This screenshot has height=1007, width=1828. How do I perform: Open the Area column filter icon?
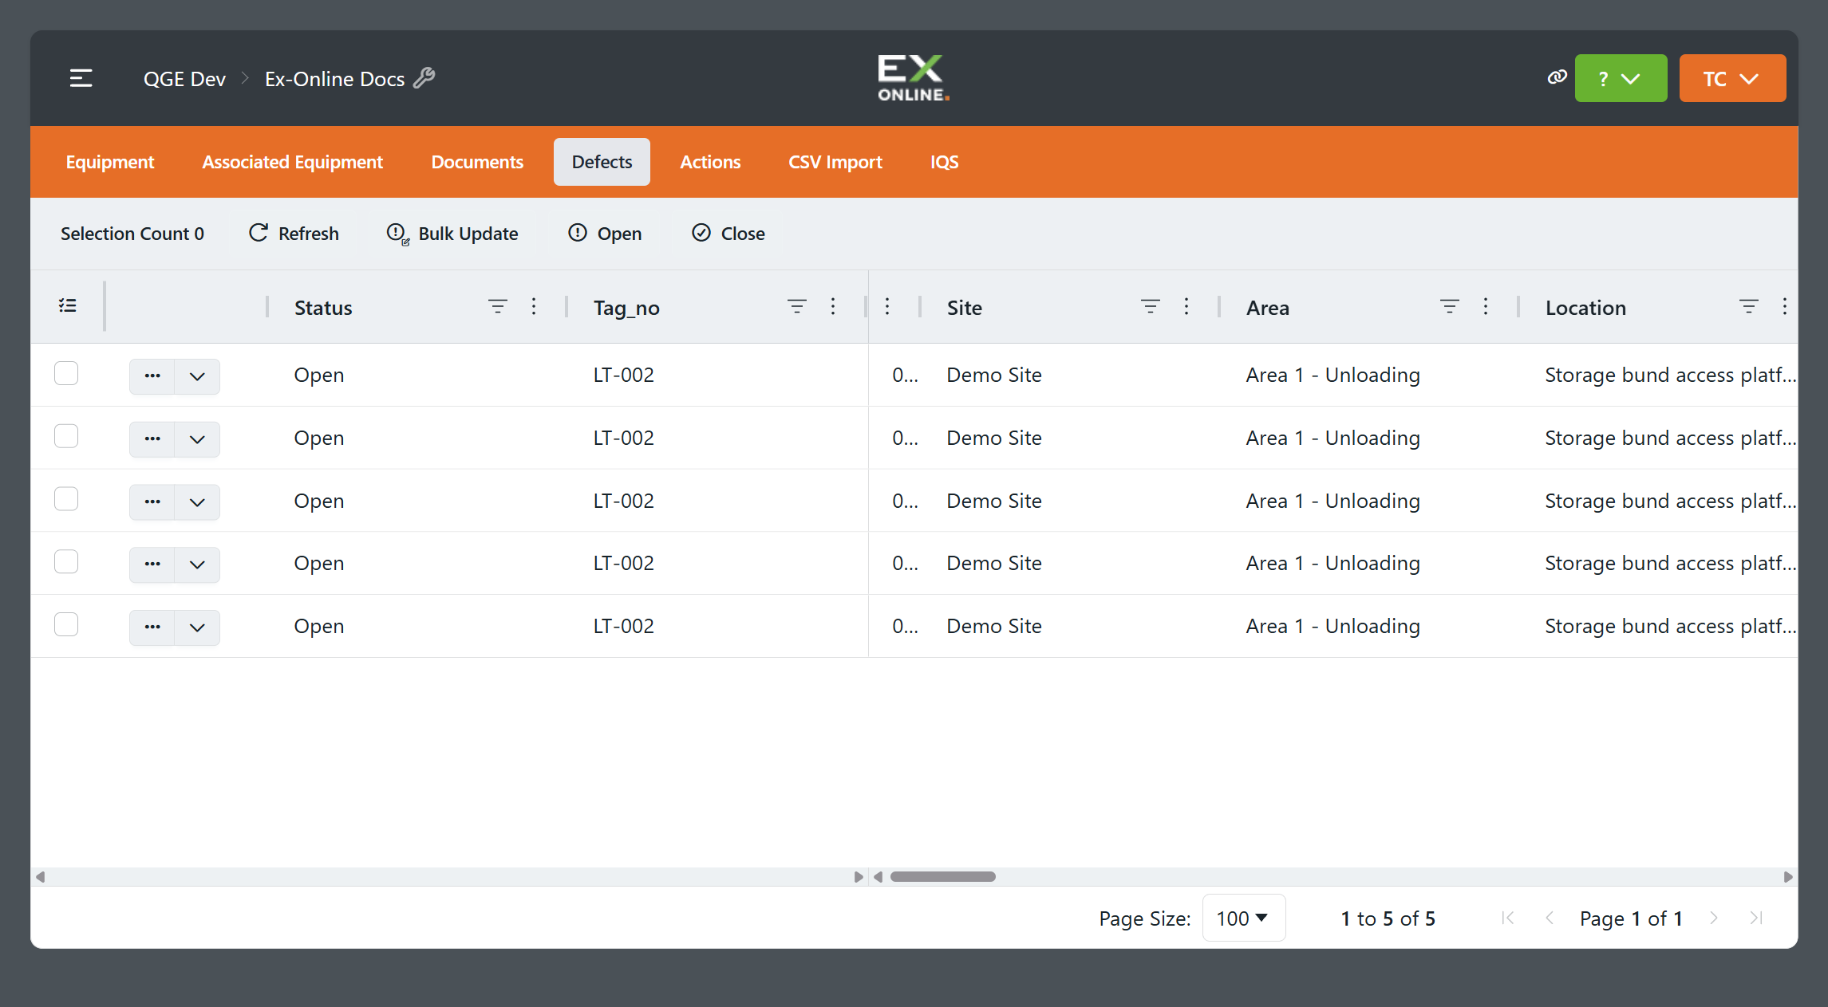(1449, 306)
